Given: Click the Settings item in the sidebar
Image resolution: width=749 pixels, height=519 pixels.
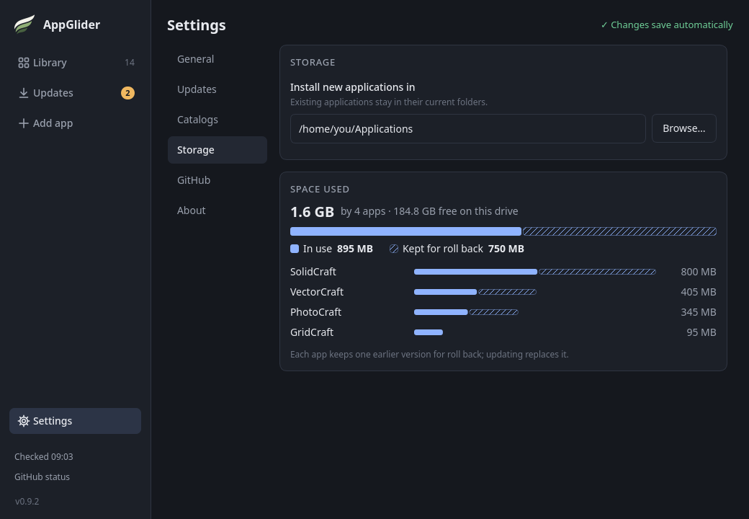Looking at the screenshot, I should click(76, 421).
